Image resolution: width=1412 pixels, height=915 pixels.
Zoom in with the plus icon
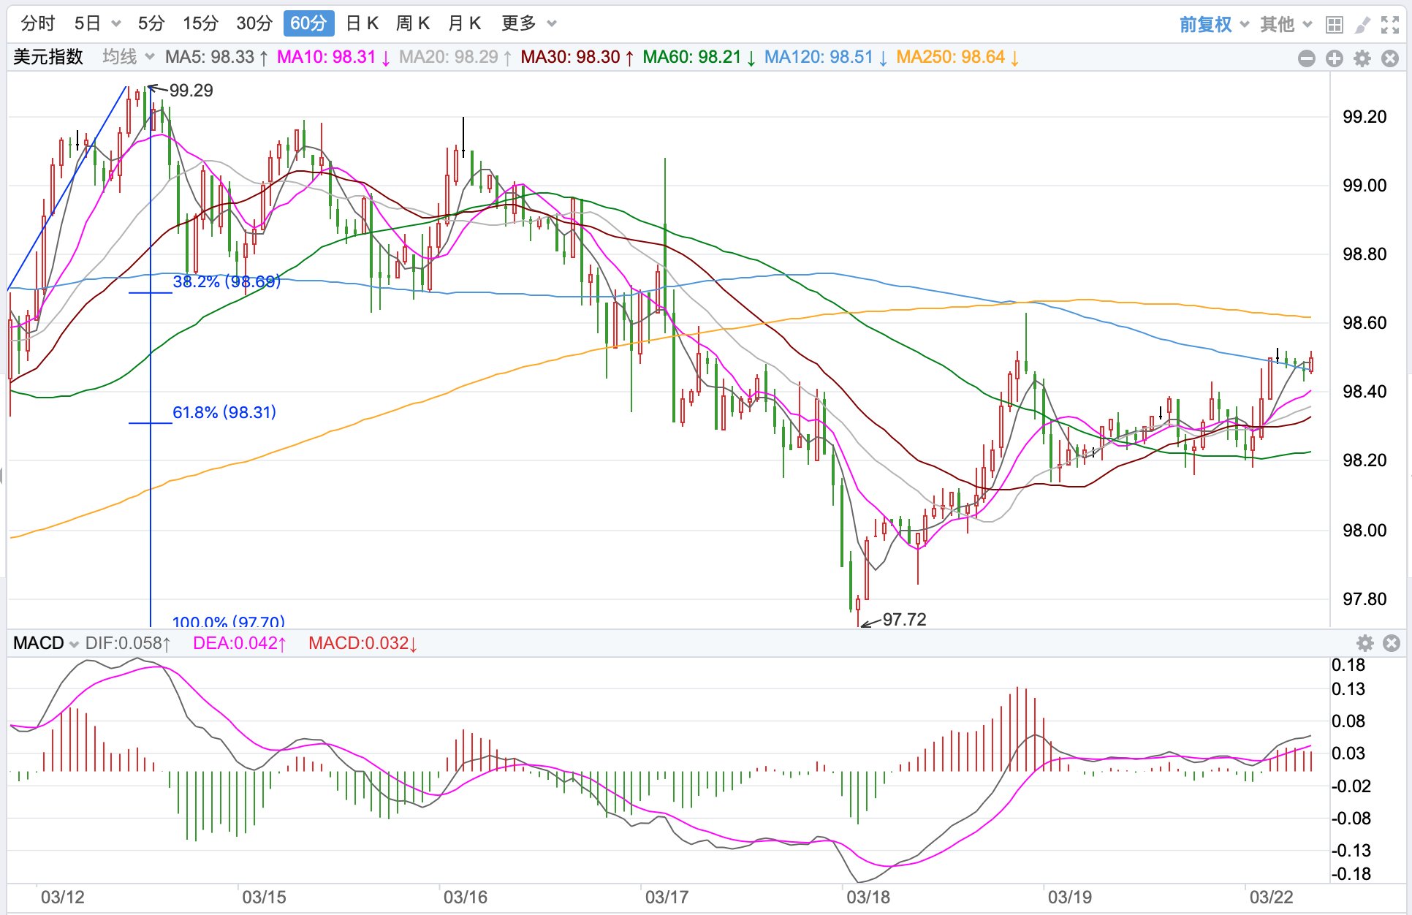1335,58
